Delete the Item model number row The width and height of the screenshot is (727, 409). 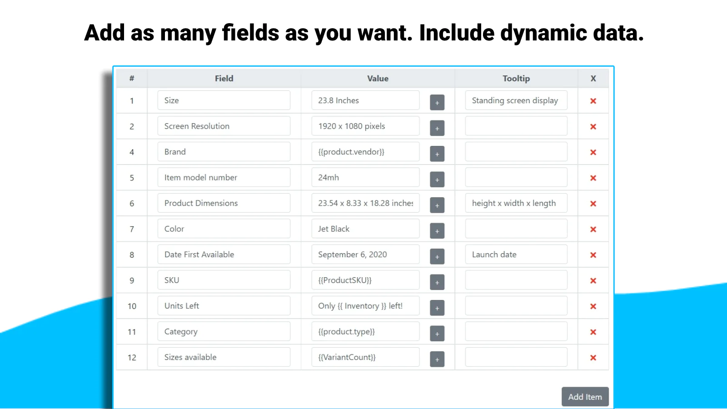click(593, 178)
